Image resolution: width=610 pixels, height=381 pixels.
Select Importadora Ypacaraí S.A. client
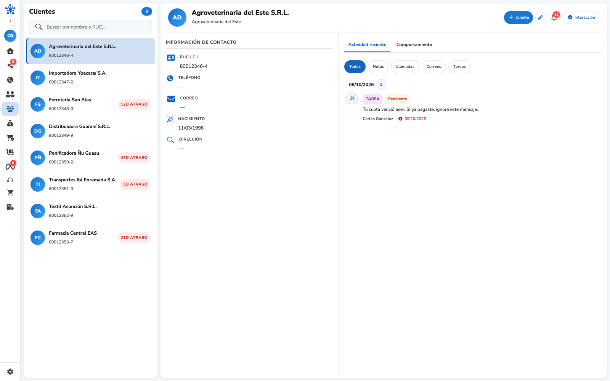90,78
